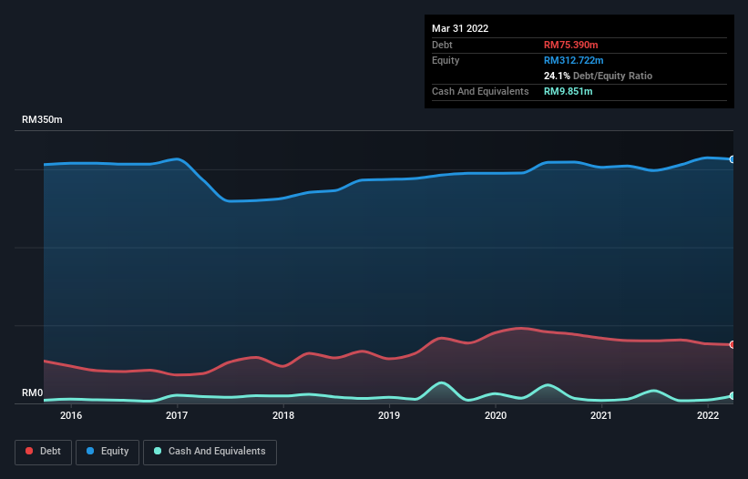Click the RM0 y-axis label
The height and width of the screenshot is (479, 748).
33,393
